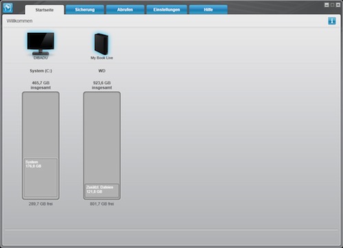
Task: Go to the Einstellungen tab
Action: [167, 10]
